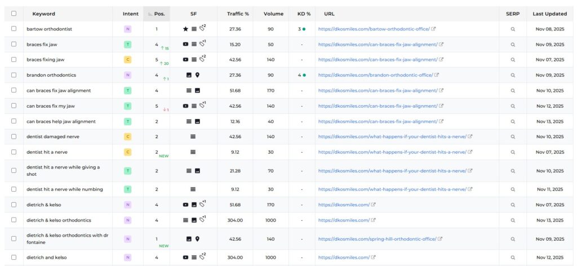Open SERP magnifier for dietrich and kelso
This screenshot has height=266, width=577.
pos(513,258)
